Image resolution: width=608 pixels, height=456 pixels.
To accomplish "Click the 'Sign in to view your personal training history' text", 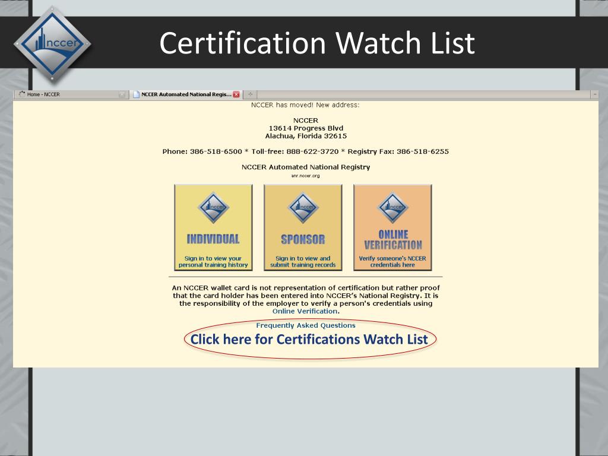I will click(213, 261).
